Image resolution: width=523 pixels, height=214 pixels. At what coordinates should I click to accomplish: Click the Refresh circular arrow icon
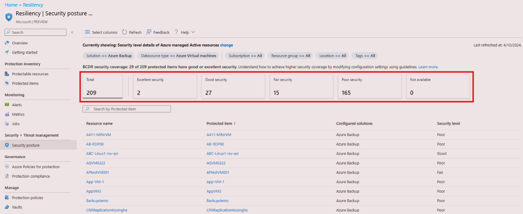(124, 32)
